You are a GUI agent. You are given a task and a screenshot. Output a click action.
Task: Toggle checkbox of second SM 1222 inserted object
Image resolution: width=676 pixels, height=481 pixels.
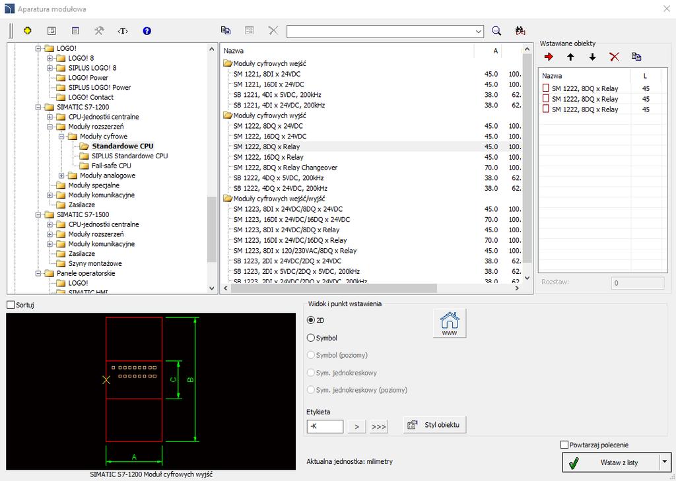[x=545, y=98]
